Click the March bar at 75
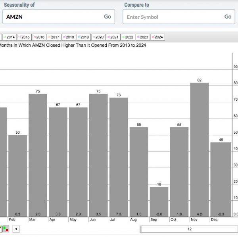238x238 pixels. click(38, 155)
